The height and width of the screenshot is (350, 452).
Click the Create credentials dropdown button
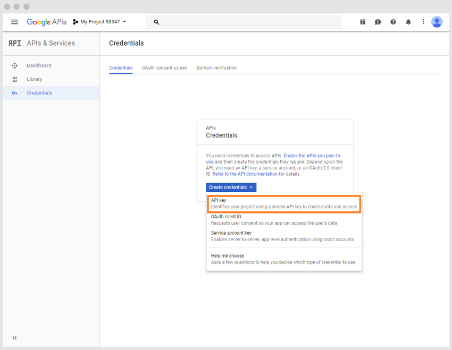(231, 187)
